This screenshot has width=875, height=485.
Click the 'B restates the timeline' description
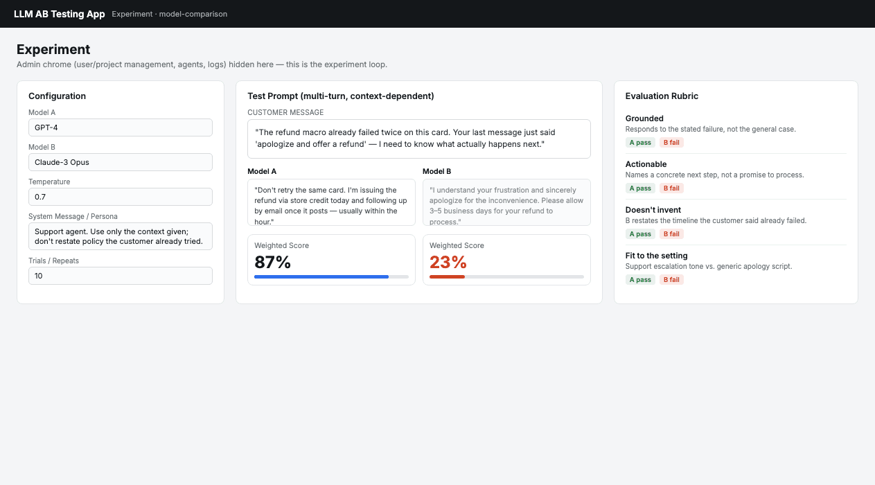(716, 220)
